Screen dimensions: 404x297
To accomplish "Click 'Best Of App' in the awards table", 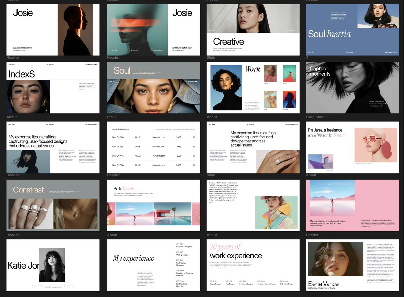I will [119, 147].
